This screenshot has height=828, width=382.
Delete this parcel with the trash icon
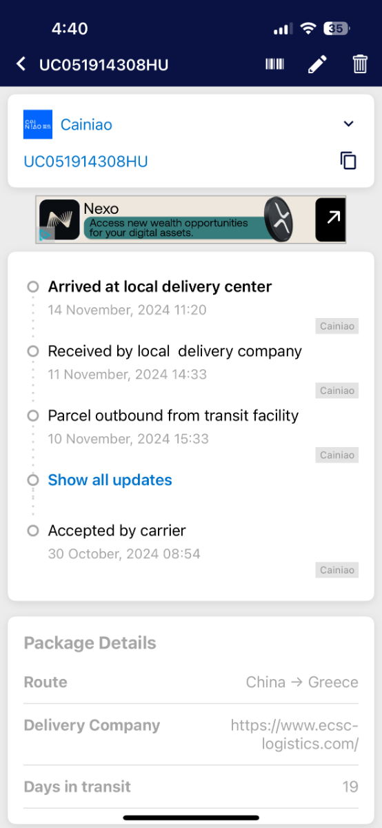pyautogui.click(x=360, y=64)
